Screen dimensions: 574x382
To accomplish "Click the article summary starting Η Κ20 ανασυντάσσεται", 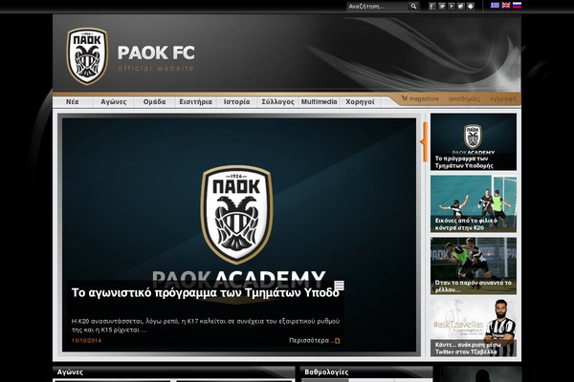I will 206,326.
